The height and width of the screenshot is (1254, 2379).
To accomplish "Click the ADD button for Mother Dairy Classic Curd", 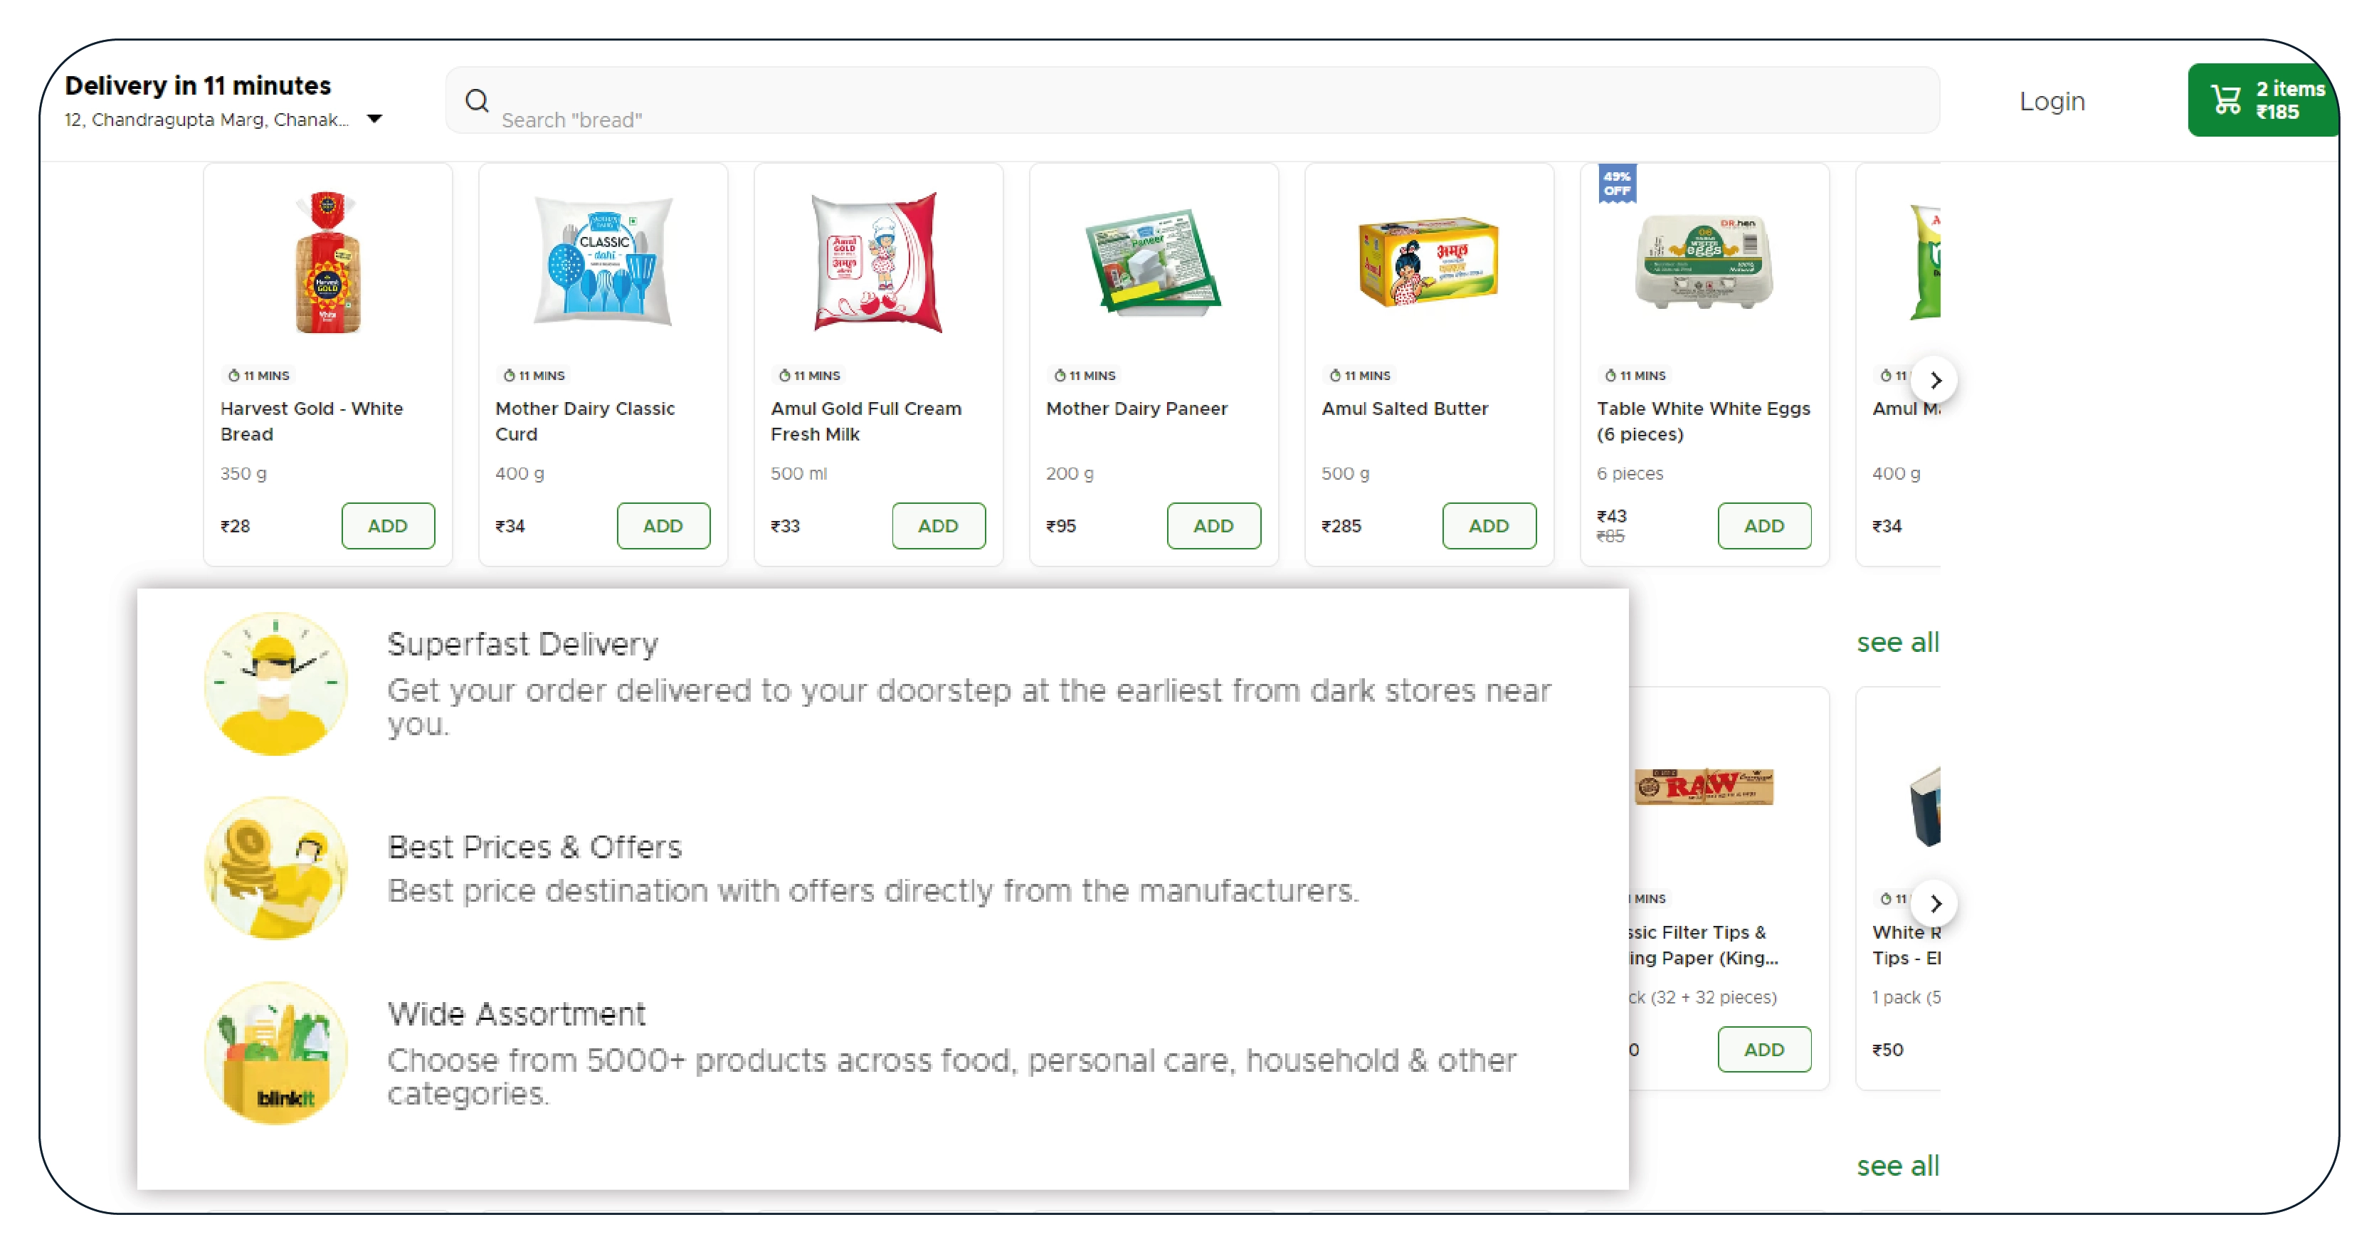I will 664,525.
